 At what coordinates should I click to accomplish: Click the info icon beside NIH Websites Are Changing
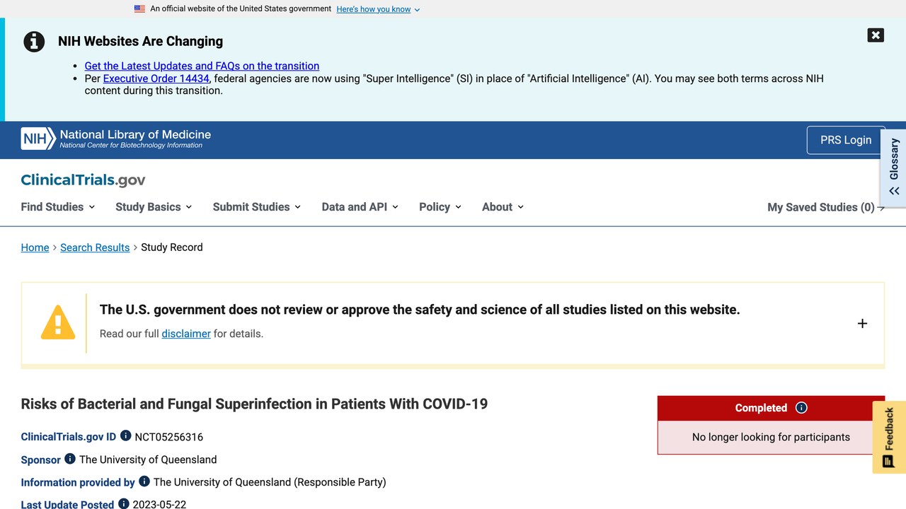click(34, 42)
